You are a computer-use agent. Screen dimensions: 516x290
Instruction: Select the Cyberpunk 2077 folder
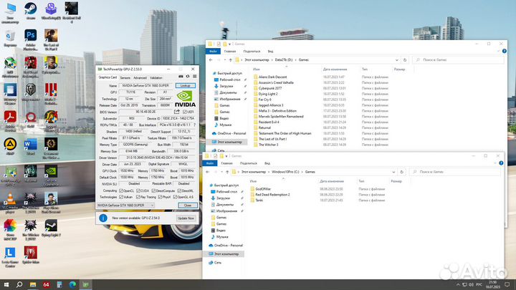(x=270, y=88)
